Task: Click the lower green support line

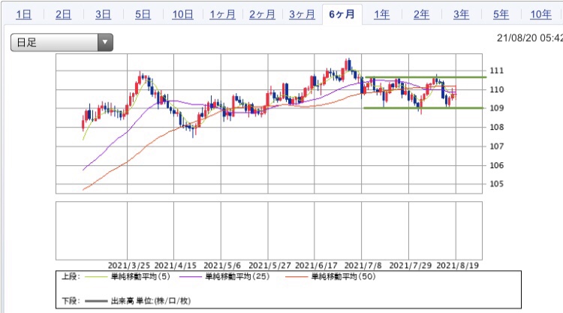Action: [423, 107]
